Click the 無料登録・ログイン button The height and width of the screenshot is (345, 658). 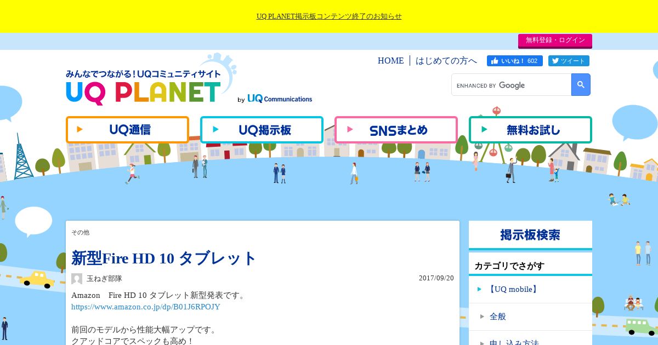click(555, 41)
